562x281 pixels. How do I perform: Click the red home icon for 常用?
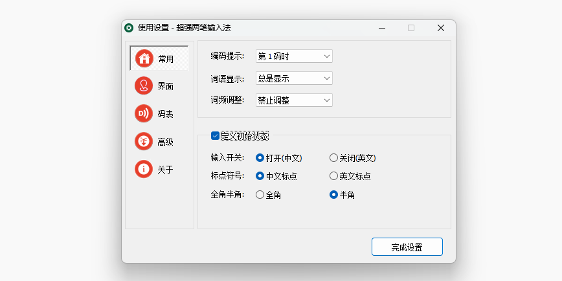tap(144, 58)
